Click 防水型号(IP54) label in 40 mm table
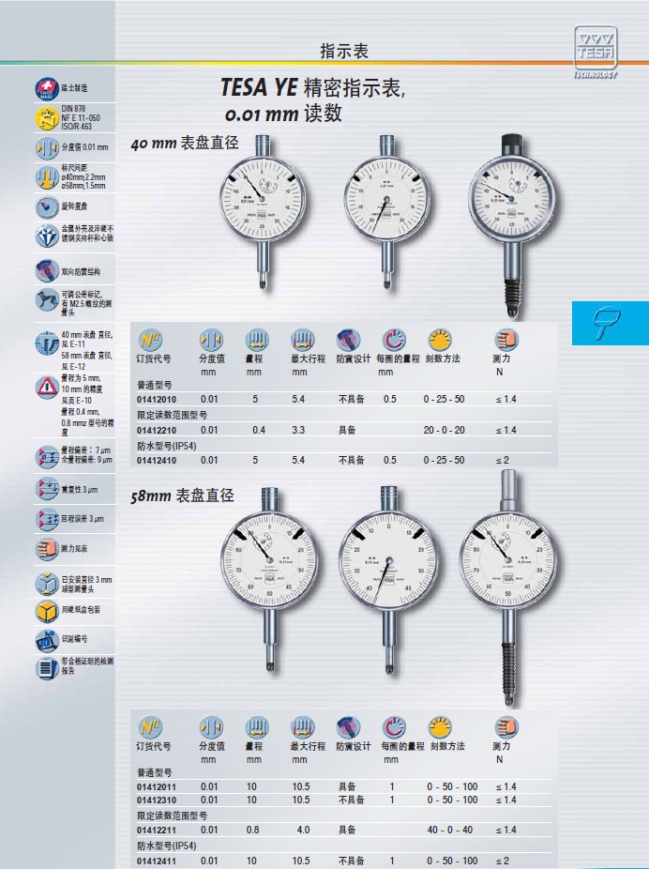The height and width of the screenshot is (869, 649). click(167, 446)
